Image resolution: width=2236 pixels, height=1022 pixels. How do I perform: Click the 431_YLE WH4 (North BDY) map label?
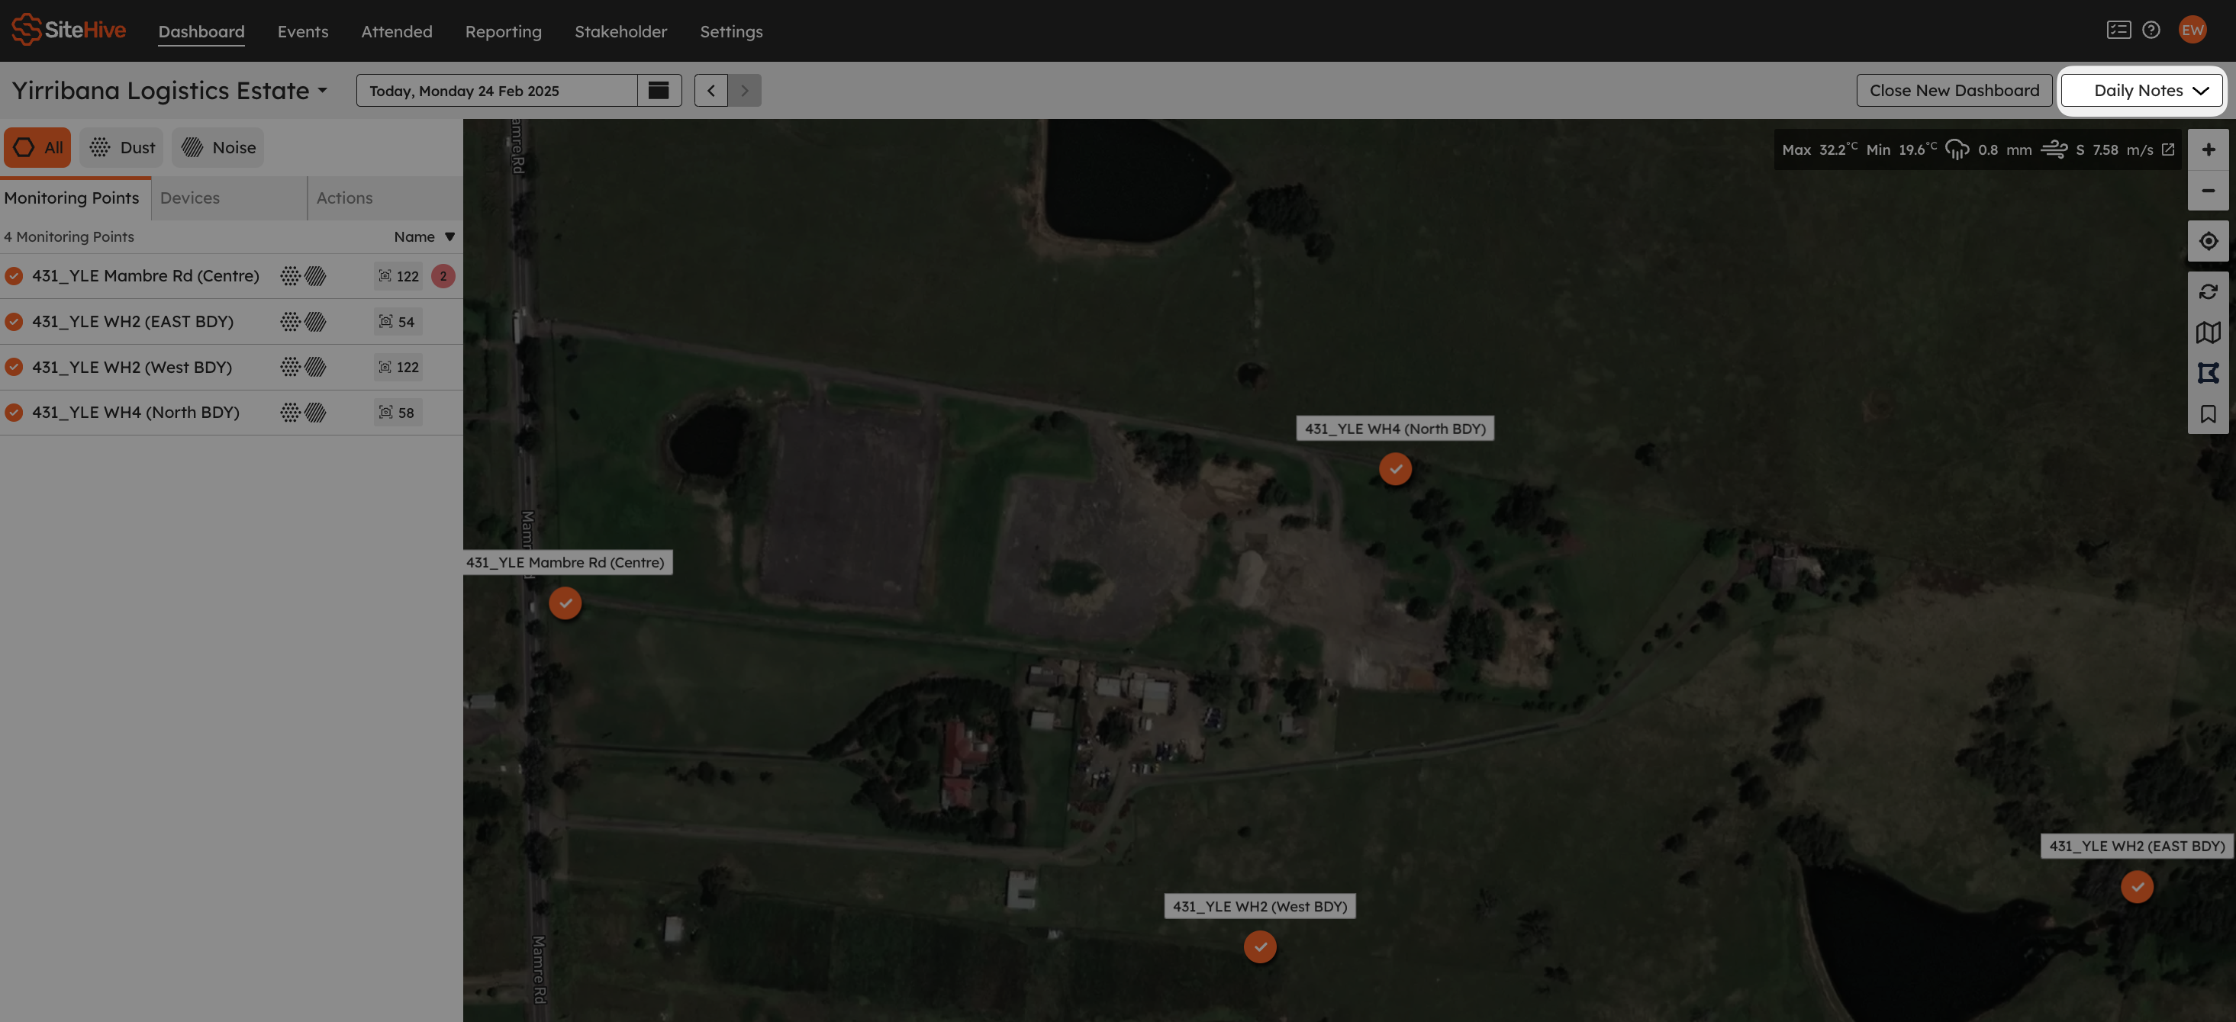1395,429
